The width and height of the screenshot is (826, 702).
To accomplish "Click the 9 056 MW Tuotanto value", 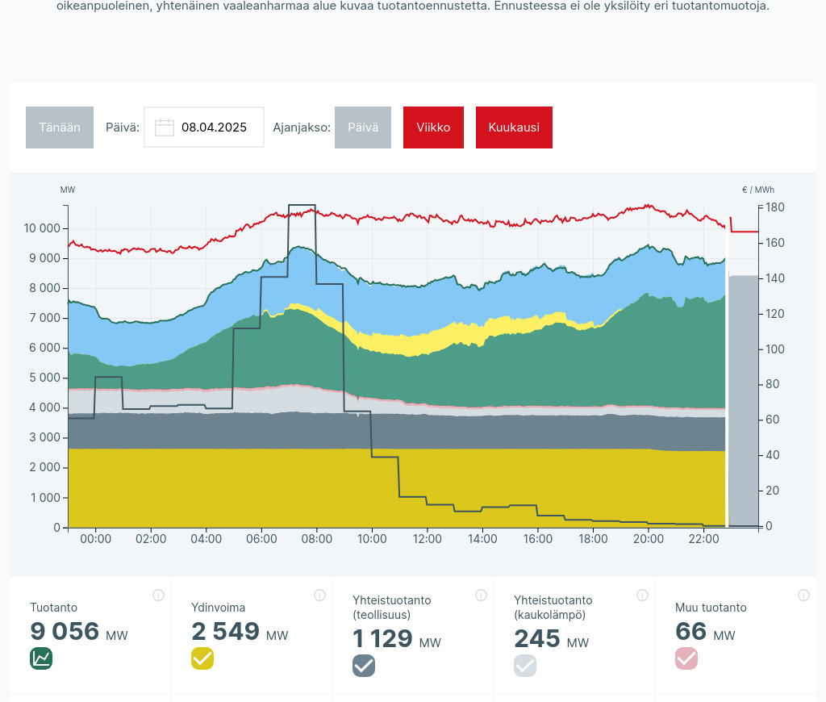I will [65, 632].
